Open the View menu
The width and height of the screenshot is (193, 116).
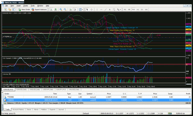coord(12,6)
